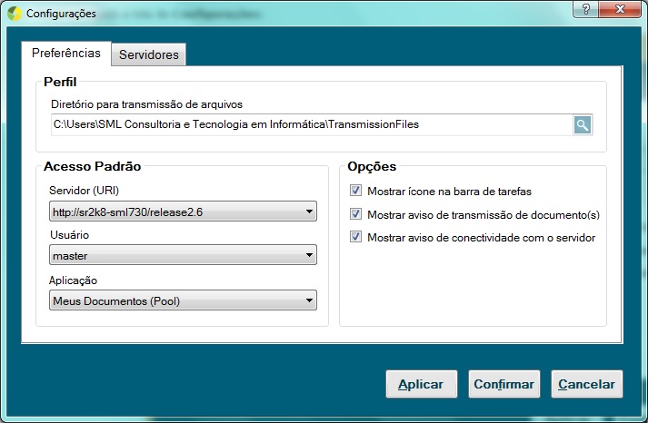Switch to the Servidores tab
648x423 pixels.
[149, 54]
